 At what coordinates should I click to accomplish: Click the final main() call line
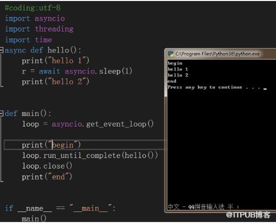pos(34,219)
